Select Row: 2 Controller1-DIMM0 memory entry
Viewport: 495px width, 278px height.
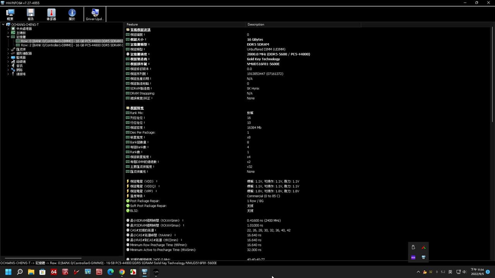72,45
